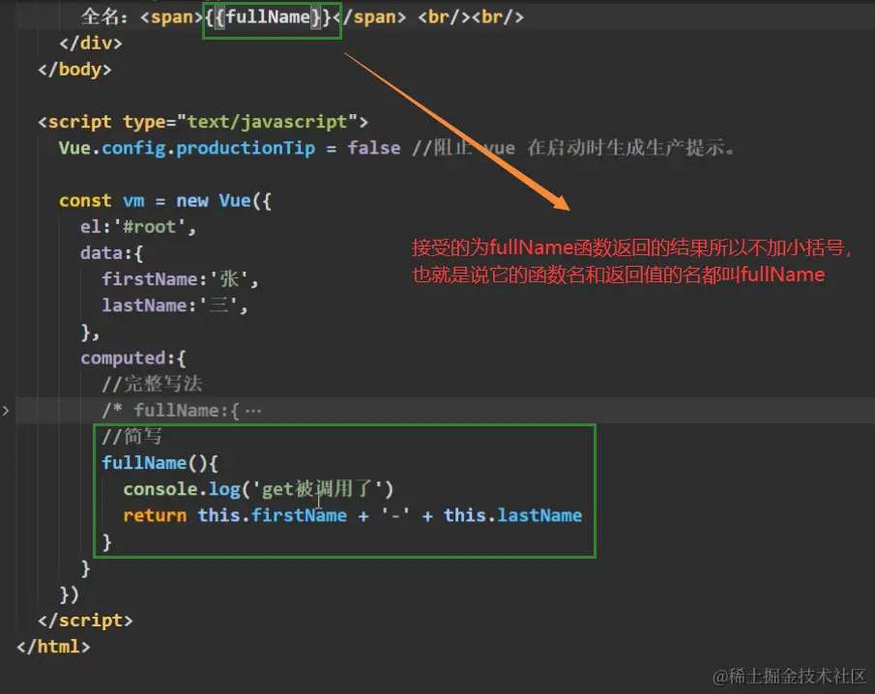Click the '-' string literal
Image resolution: width=875 pixels, height=694 pixels.
pyautogui.click(x=395, y=515)
